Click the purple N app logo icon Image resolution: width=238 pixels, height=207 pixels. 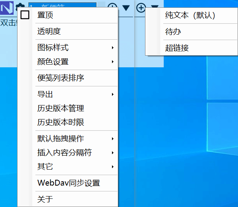7,8
